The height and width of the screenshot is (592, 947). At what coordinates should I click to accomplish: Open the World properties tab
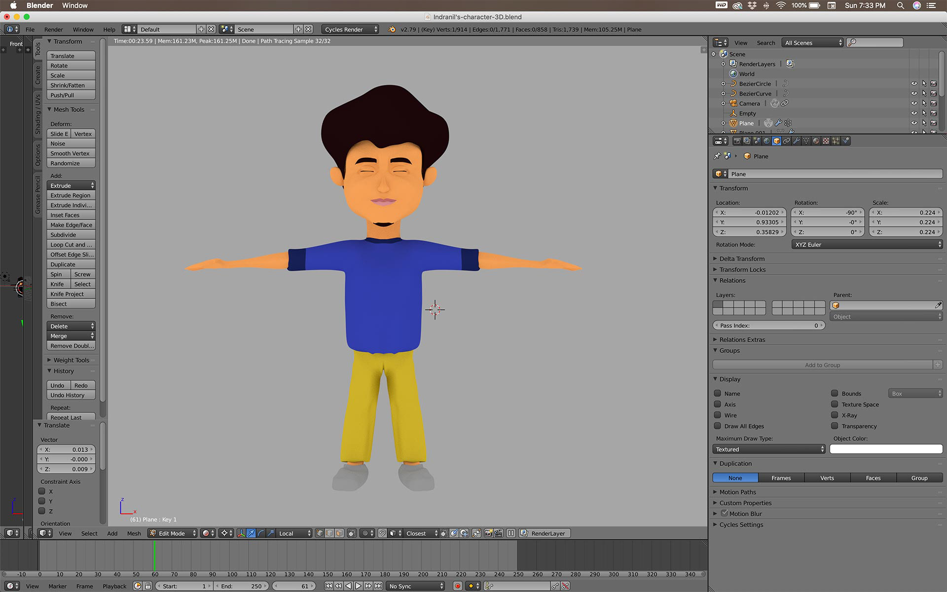(766, 141)
